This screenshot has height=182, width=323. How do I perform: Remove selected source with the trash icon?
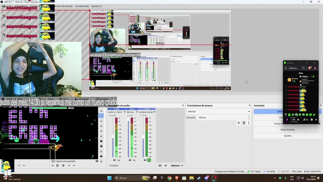[57, 166]
